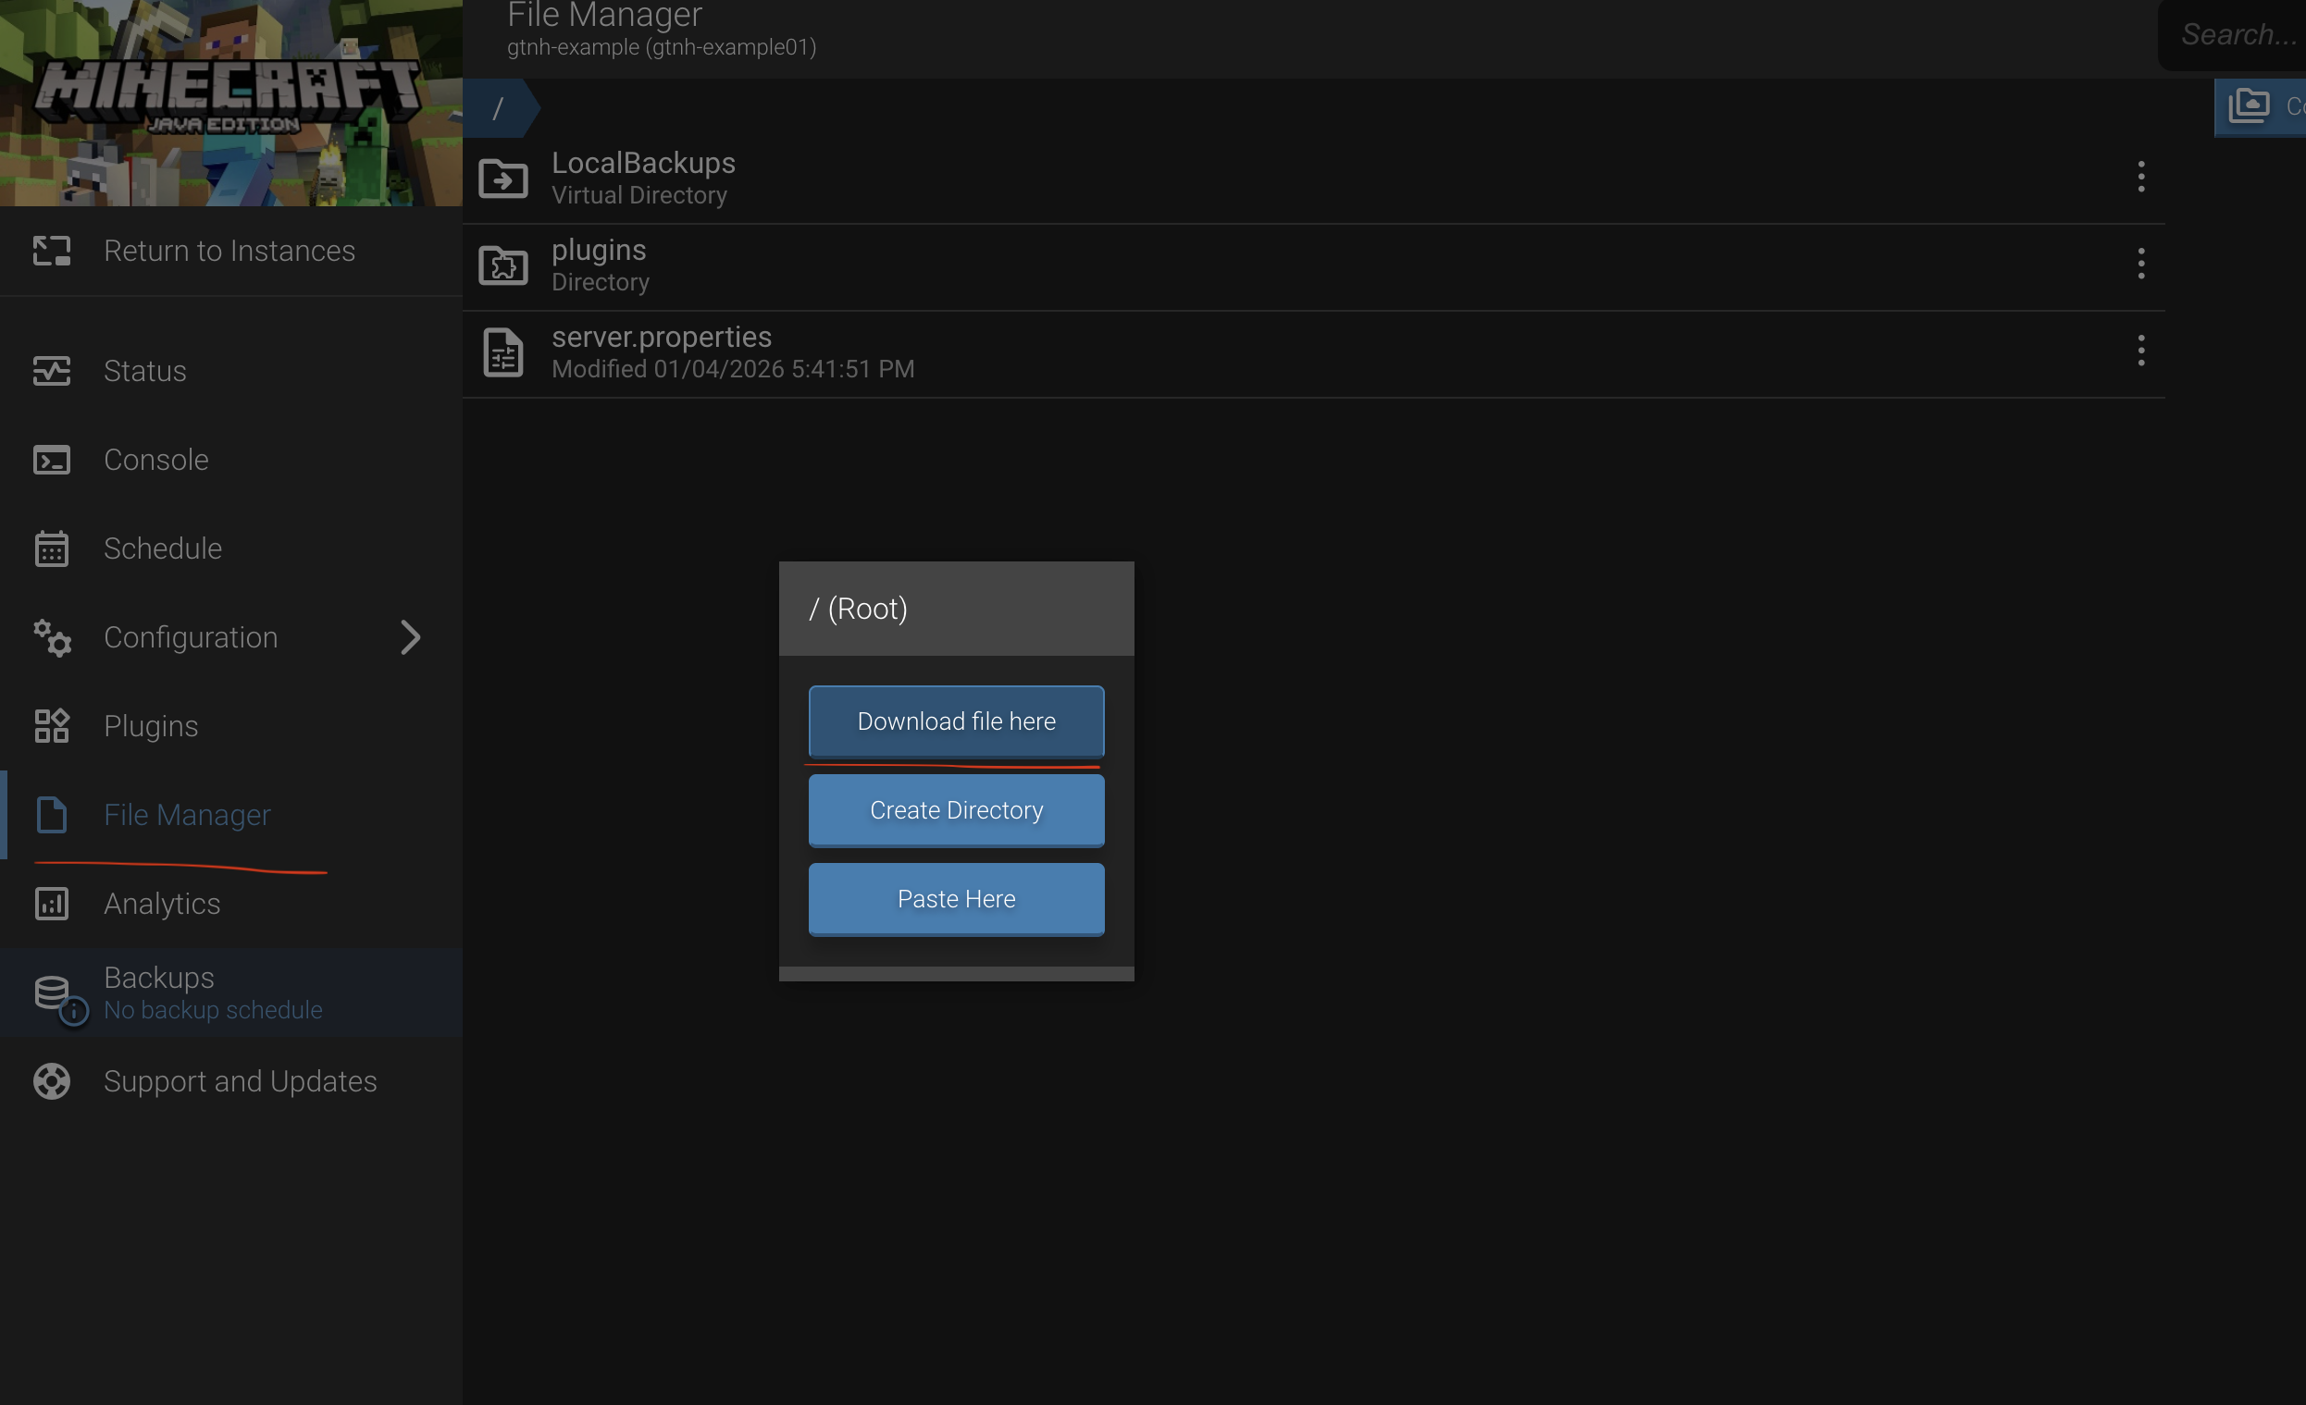Select the Plugins menu item
The width and height of the screenshot is (2306, 1405).
coord(151,726)
